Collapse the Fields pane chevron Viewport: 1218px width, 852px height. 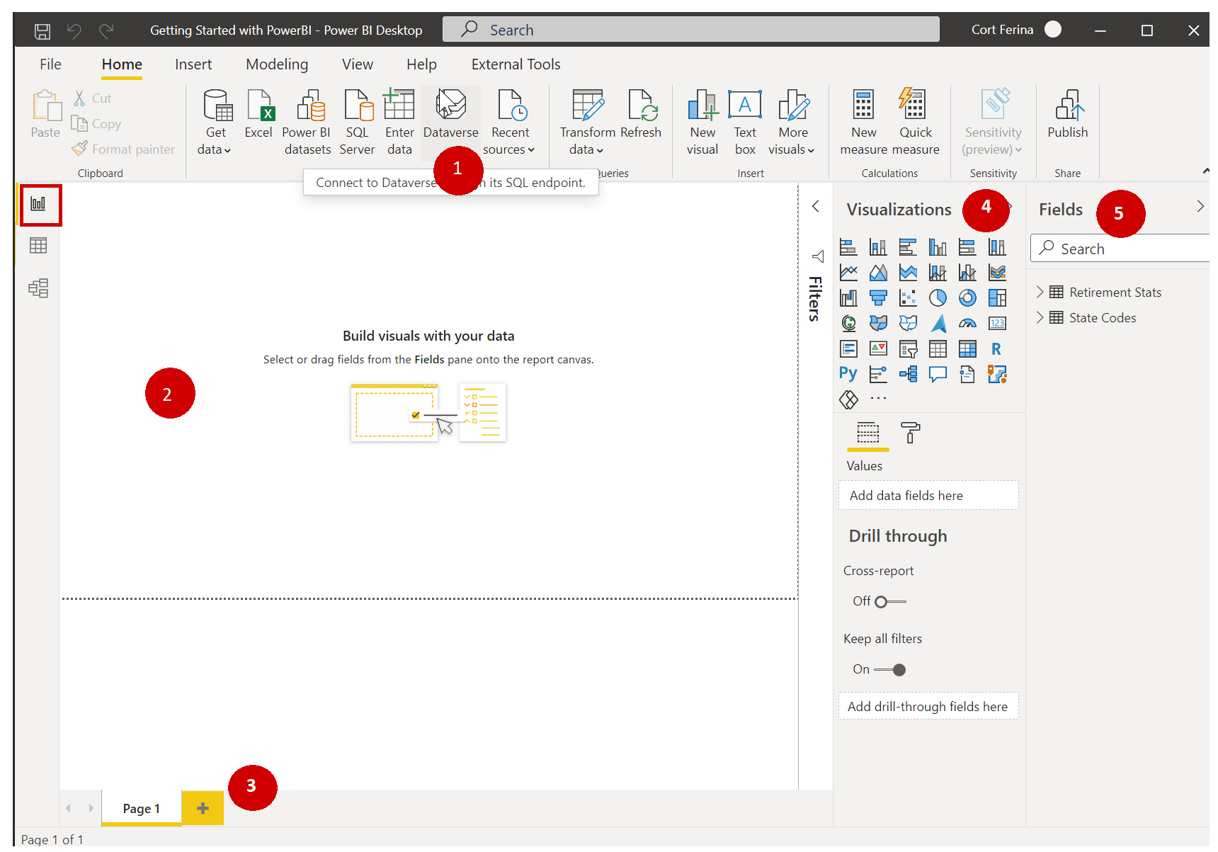[x=1200, y=206]
